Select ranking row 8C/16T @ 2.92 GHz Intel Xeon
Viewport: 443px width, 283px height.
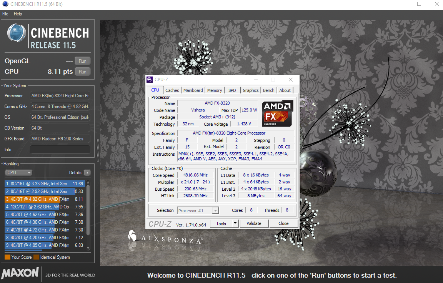[45, 191]
